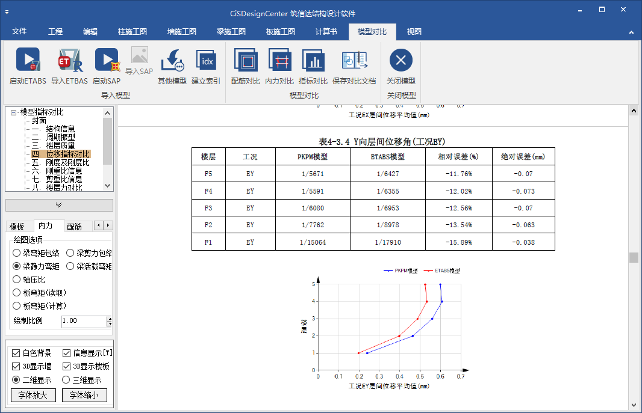Open 内力对比 internal force comparison
This screenshot has height=413, width=642.
[279, 66]
